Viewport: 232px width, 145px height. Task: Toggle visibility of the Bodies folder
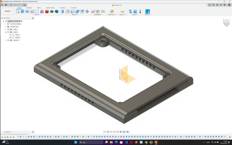8,32
